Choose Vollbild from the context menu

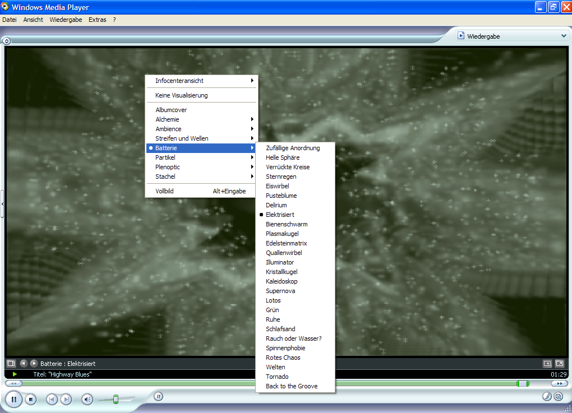(202, 191)
